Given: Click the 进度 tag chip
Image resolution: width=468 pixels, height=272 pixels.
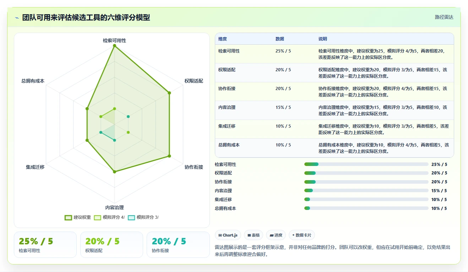Looking at the screenshot, I should [276, 235].
